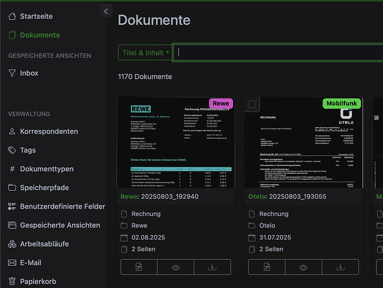Viewport: 383px width, 288px height.
Task: Focus the document search input field
Action: pyautogui.click(x=278, y=52)
